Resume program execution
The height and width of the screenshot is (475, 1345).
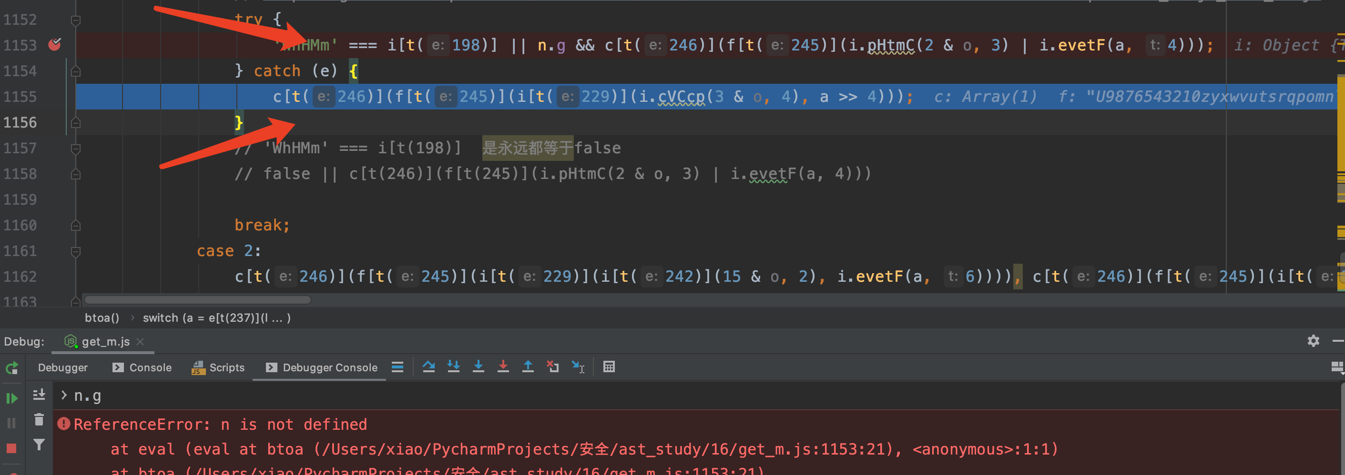tap(11, 398)
